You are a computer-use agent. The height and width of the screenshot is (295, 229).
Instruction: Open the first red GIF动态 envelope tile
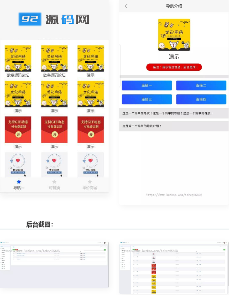18,130
